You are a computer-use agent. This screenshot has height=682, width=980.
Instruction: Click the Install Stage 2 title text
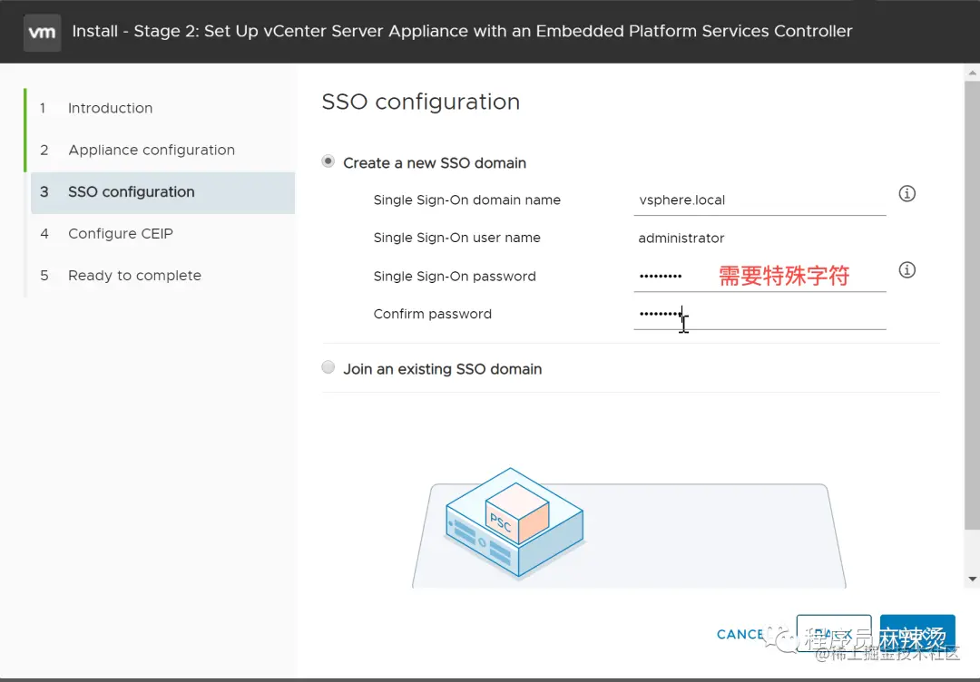(462, 31)
